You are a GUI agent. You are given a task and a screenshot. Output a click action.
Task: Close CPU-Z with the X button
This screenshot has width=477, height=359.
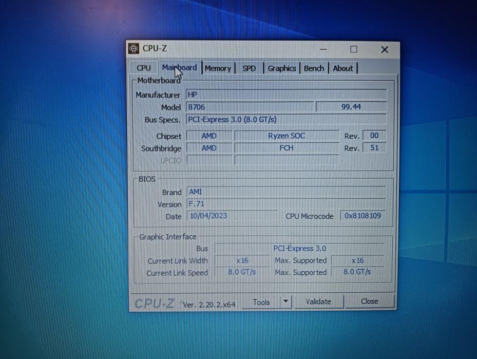tap(385, 50)
